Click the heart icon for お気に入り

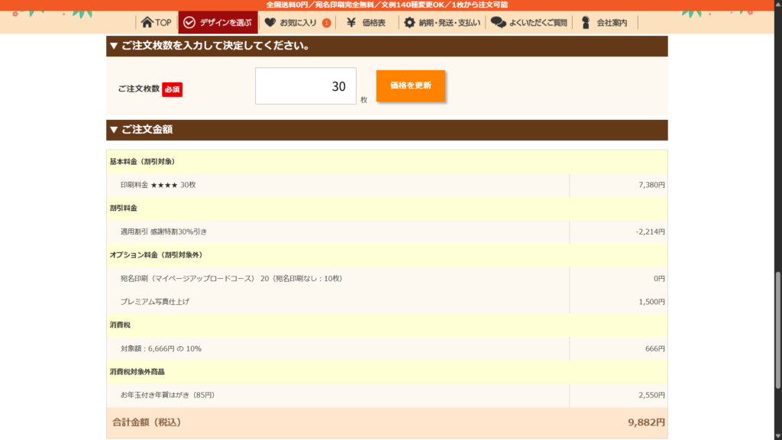pyautogui.click(x=270, y=22)
